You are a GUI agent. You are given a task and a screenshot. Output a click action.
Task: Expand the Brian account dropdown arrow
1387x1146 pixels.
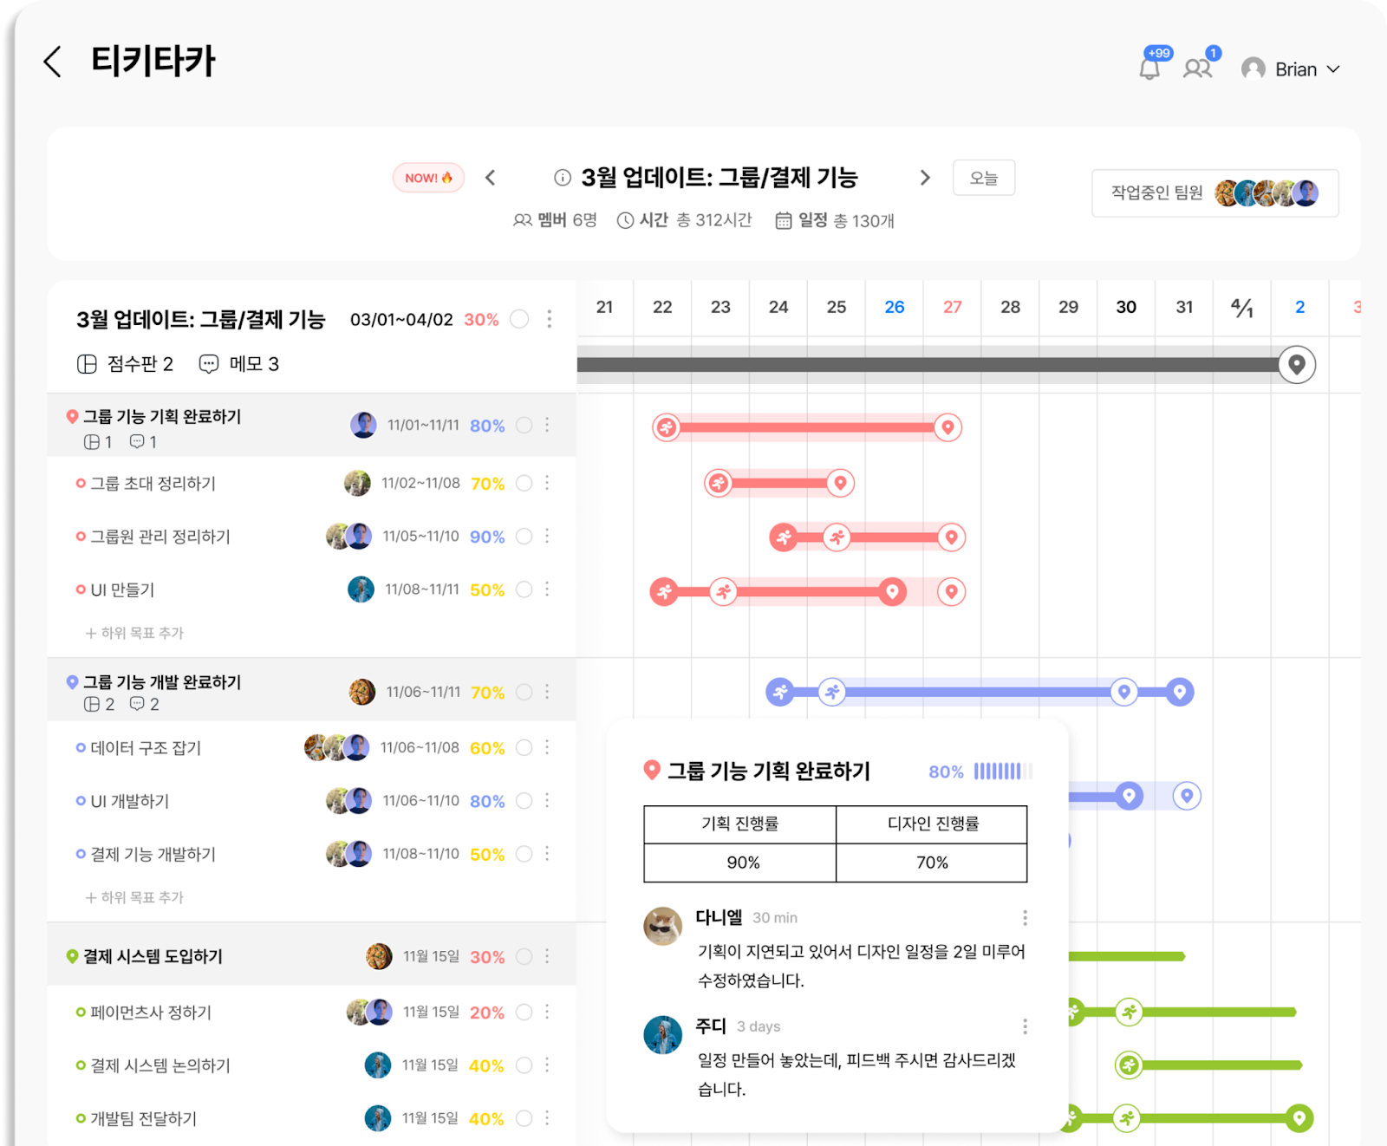(1333, 69)
